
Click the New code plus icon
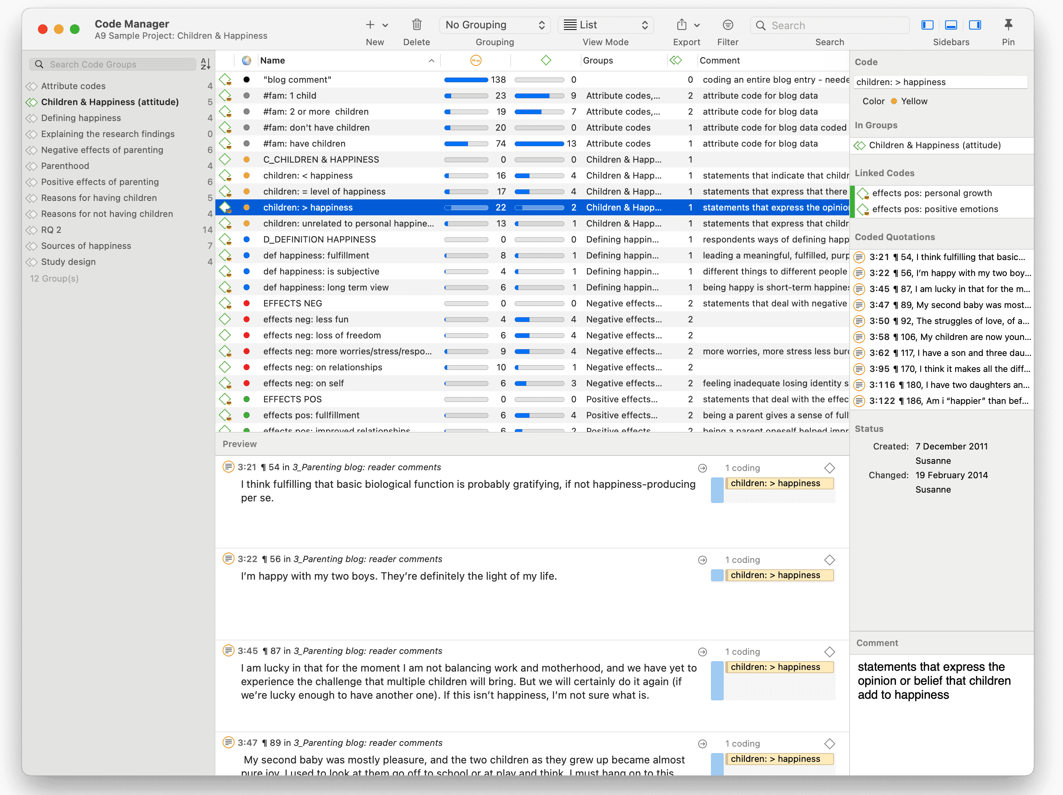[370, 25]
